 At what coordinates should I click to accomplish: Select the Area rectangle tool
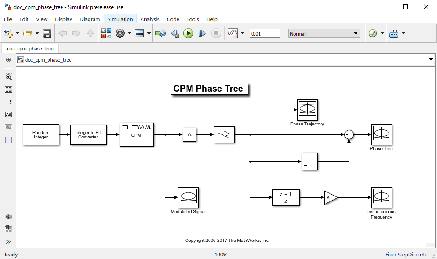[9, 140]
